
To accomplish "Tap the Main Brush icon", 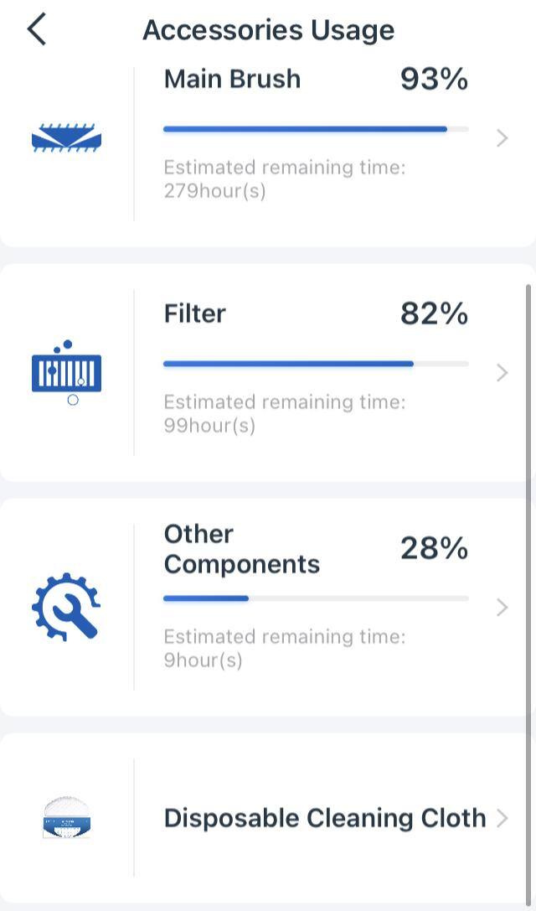I will pyautogui.click(x=66, y=138).
